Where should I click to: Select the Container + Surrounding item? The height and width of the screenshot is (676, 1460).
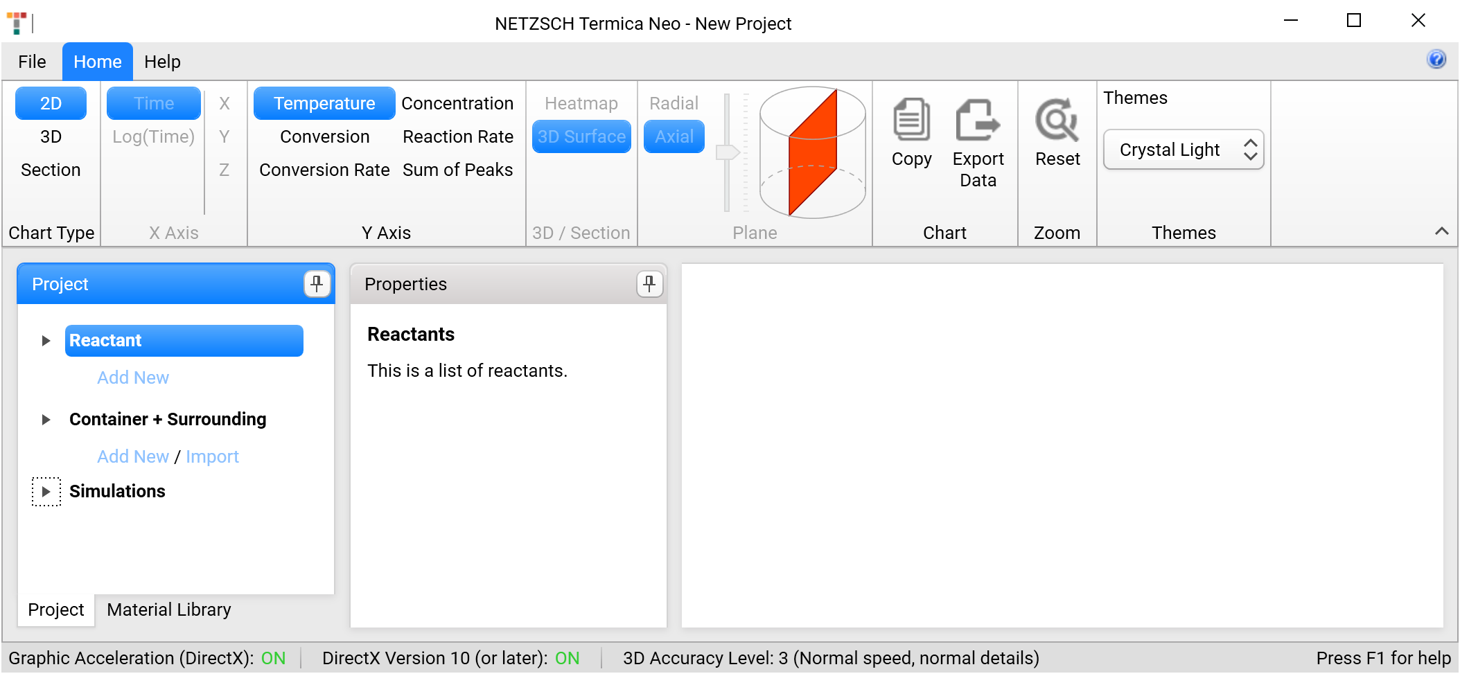coord(168,419)
